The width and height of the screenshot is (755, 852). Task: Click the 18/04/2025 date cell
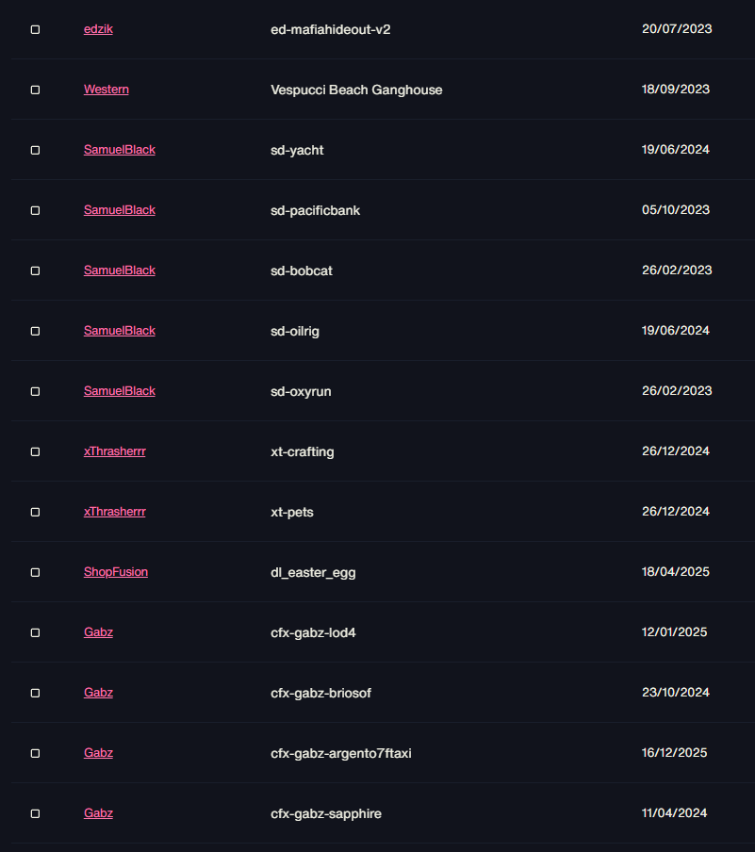(x=676, y=572)
